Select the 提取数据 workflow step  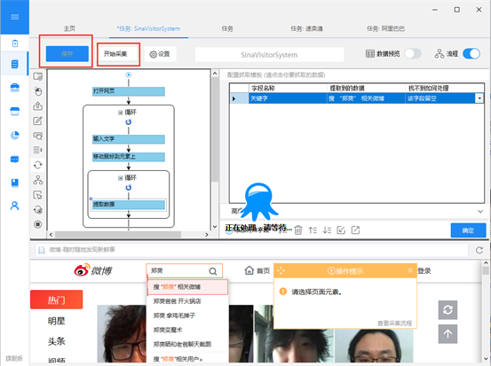(129, 205)
